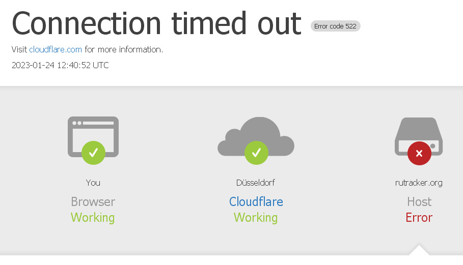This screenshot has height=265, width=463.
Task: Click the white pointer arrow below Host
Action: tap(419, 250)
